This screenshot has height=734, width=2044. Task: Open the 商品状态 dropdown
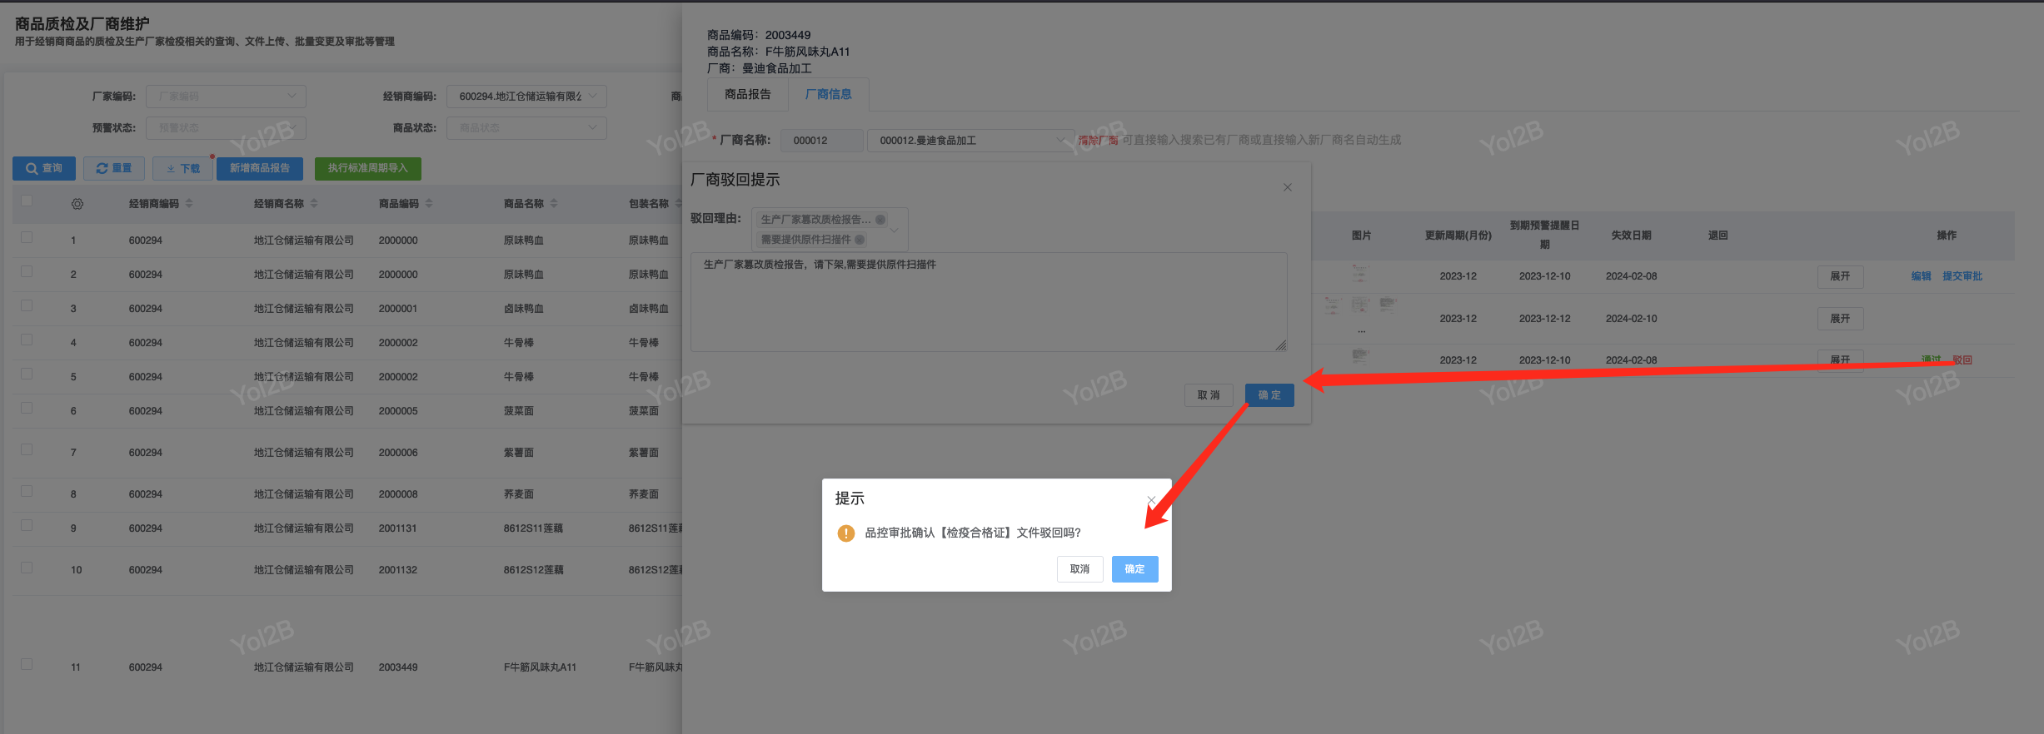[526, 128]
